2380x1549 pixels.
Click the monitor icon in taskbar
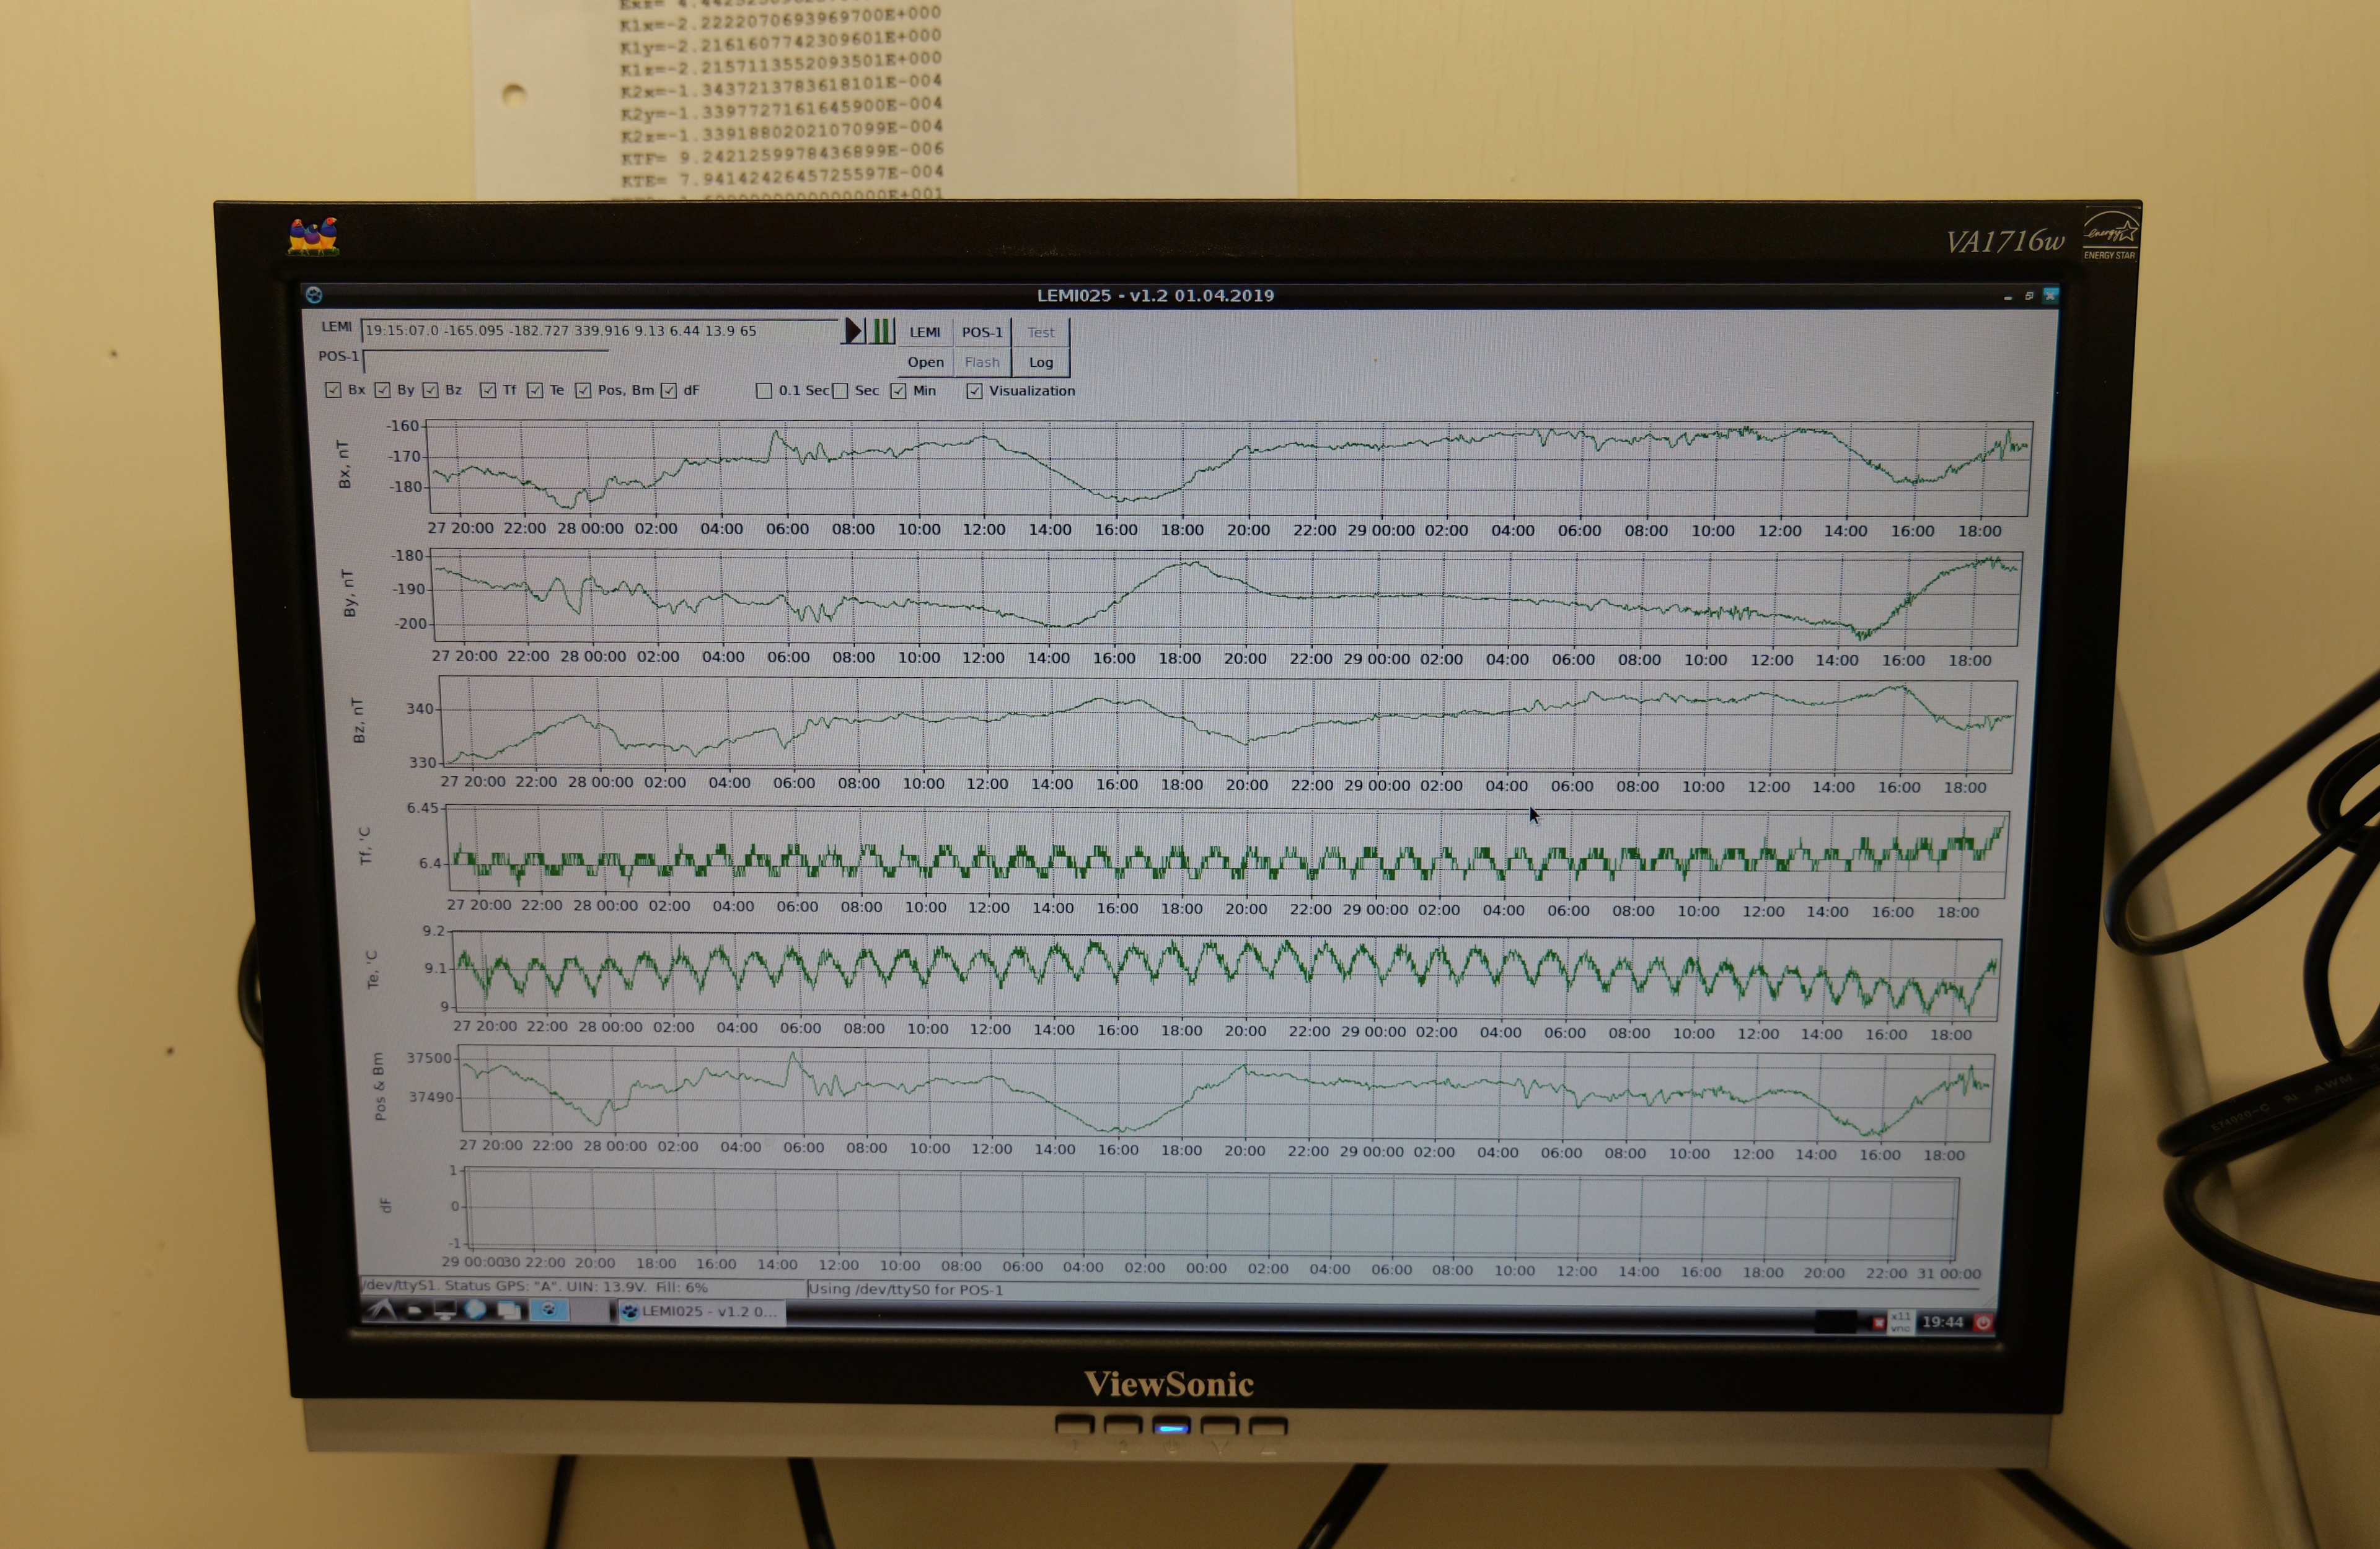[445, 1310]
